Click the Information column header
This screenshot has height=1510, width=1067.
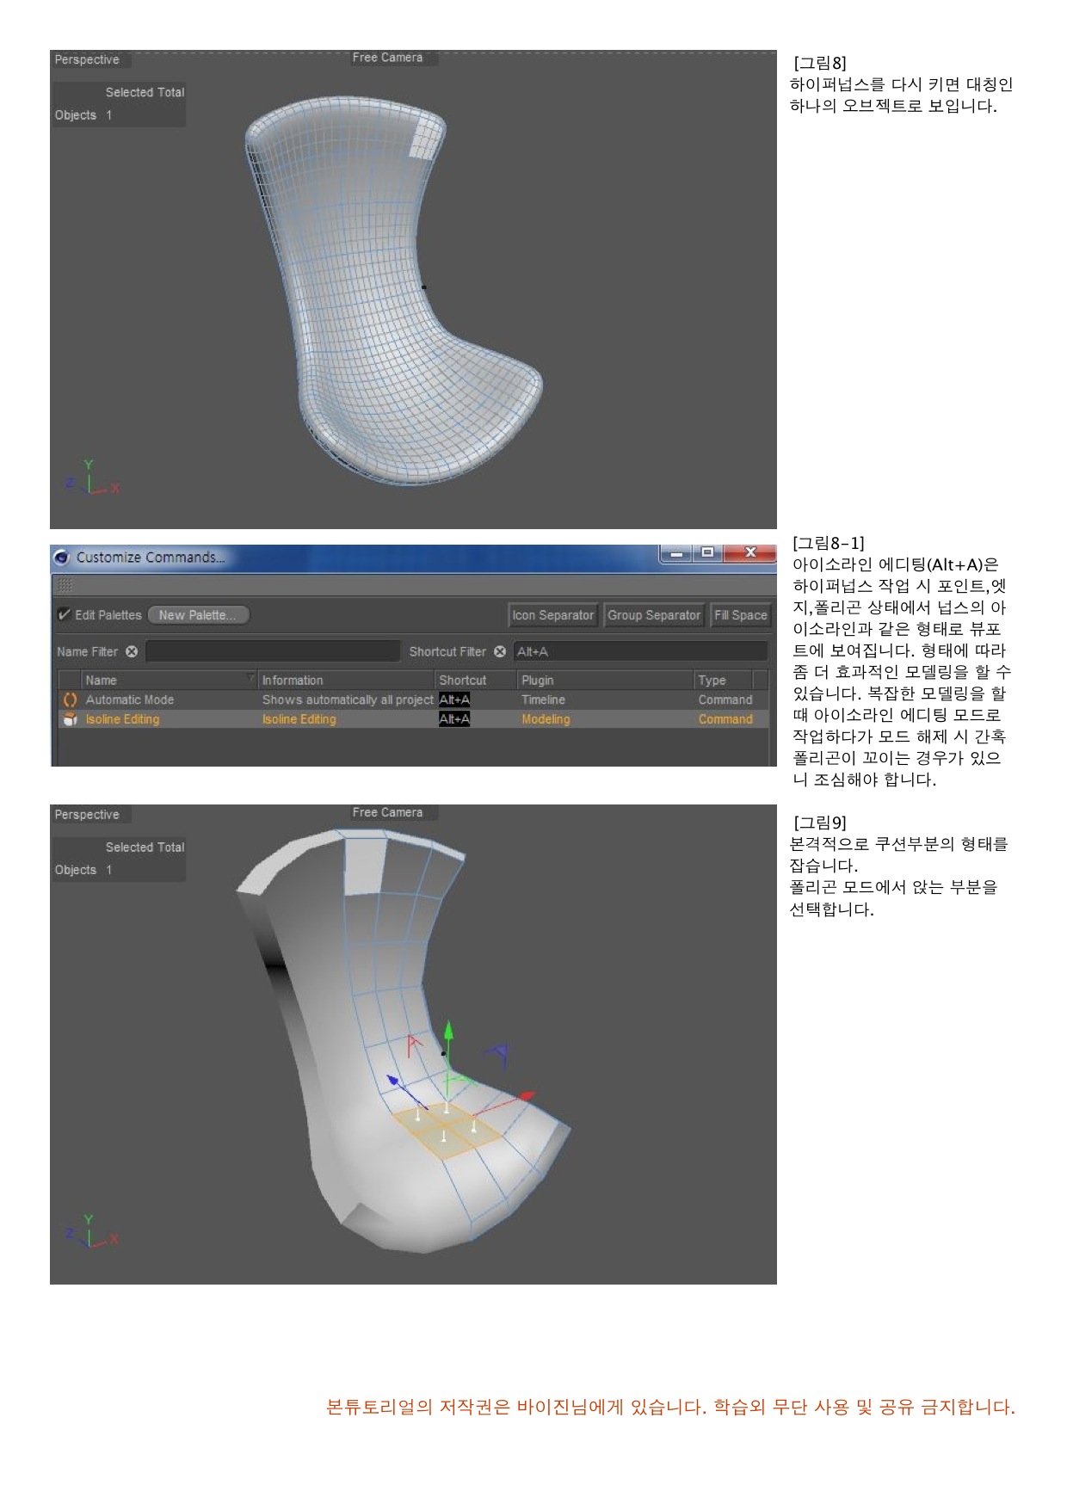(x=346, y=680)
